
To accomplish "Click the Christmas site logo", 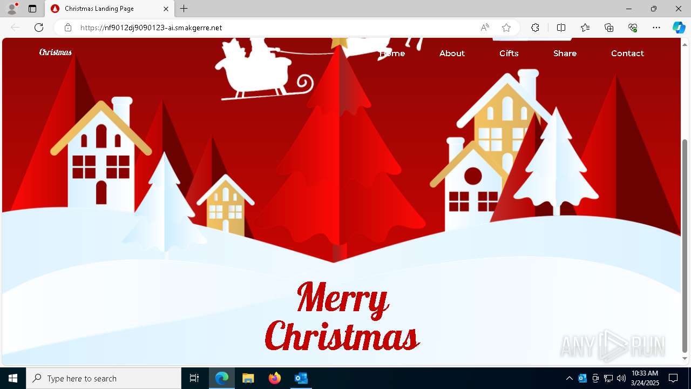I will coord(56,52).
